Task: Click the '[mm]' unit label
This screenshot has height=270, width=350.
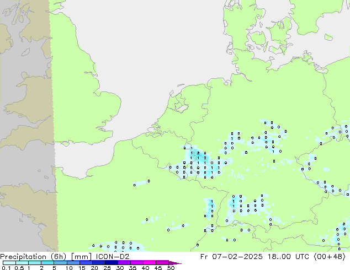Action: pyautogui.click(x=81, y=257)
